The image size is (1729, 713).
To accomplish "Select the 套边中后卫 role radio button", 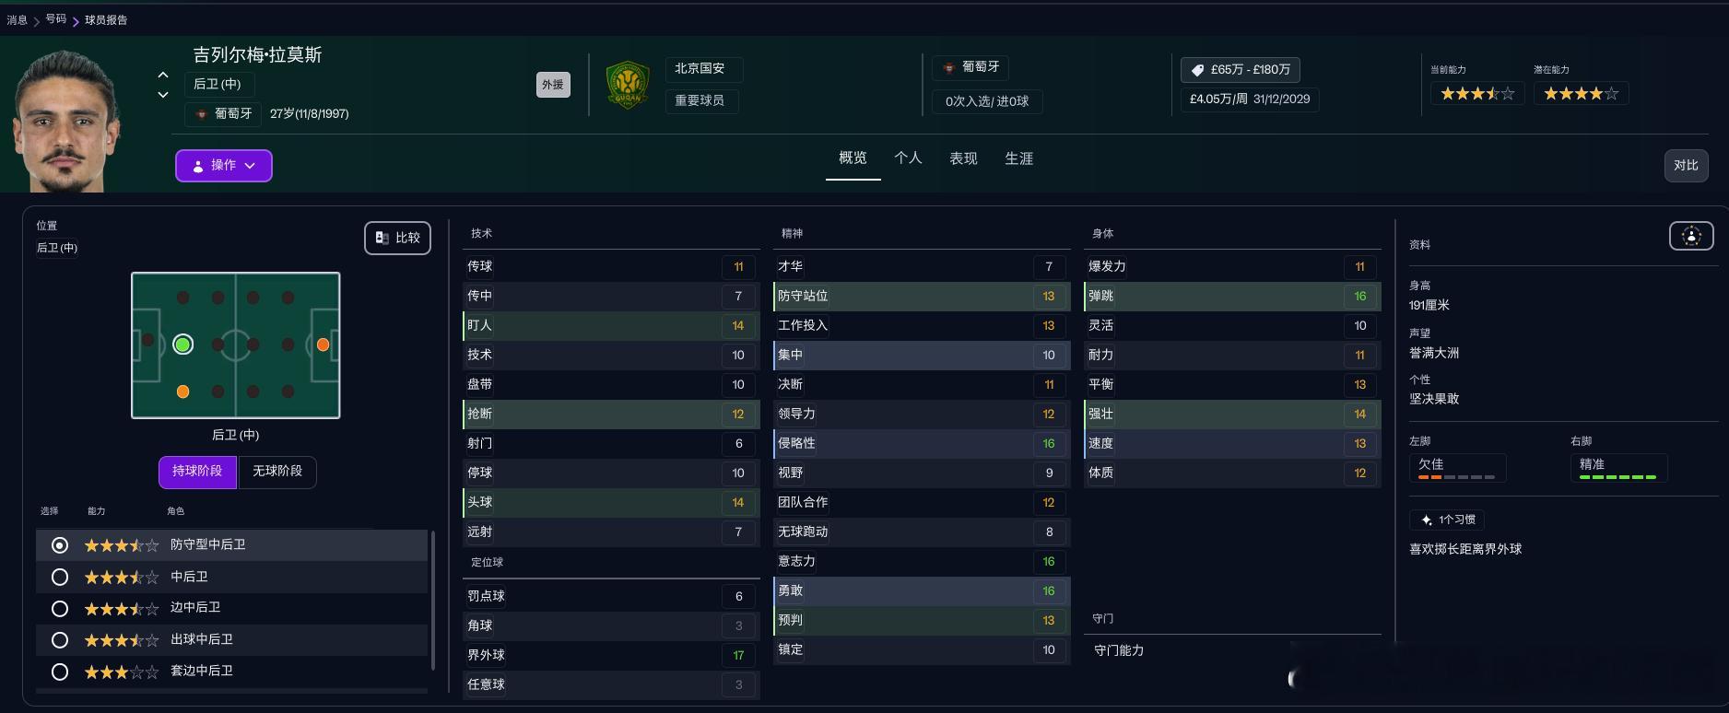I will pyautogui.click(x=60, y=672).
